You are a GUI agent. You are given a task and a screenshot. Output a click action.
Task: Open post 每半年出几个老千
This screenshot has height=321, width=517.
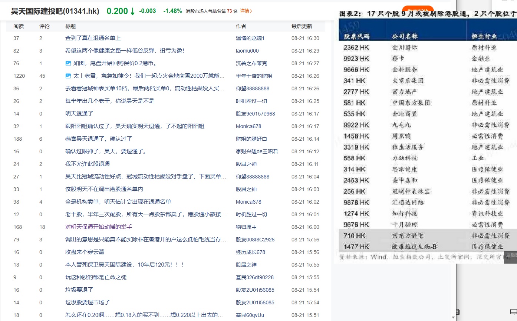coord(110,101)
